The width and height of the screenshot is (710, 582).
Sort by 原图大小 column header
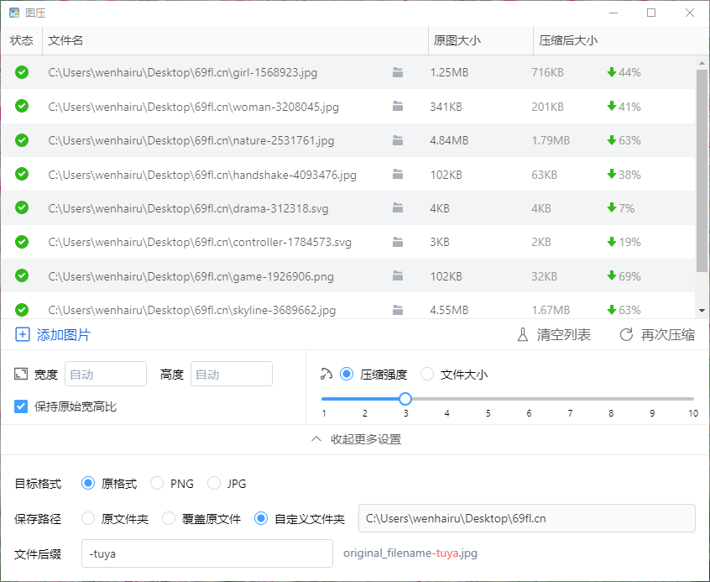pos(457,40)
